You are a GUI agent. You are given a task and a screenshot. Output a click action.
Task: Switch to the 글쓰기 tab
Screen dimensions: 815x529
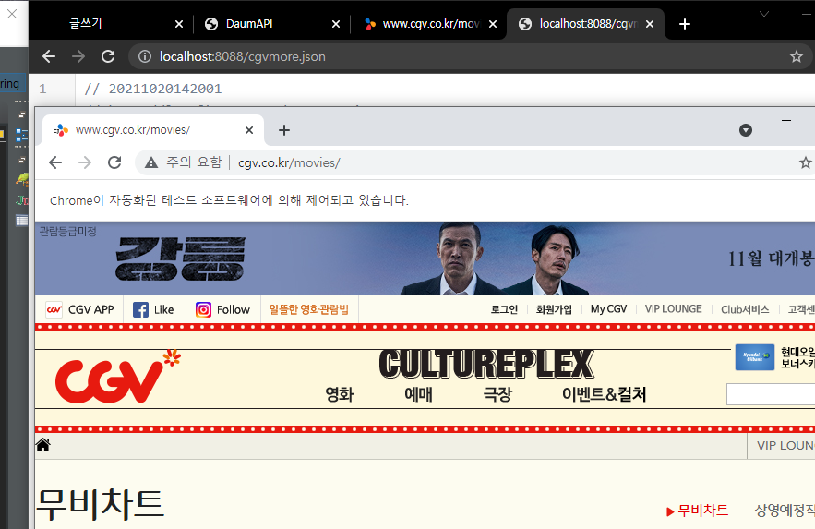(x=114, y=24)
